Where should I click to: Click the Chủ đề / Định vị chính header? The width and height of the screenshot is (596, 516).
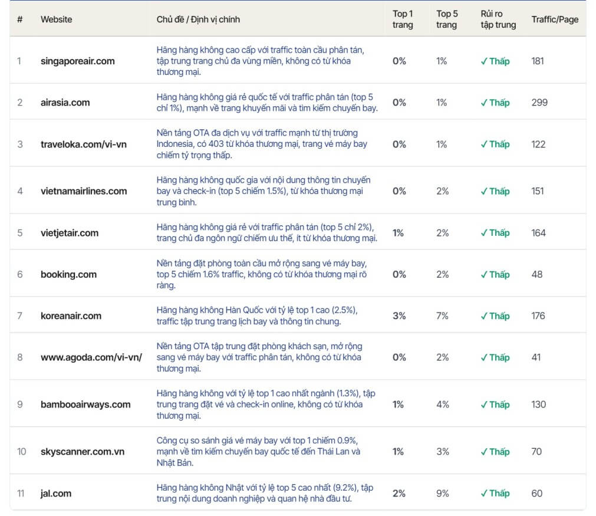(198, 19)
